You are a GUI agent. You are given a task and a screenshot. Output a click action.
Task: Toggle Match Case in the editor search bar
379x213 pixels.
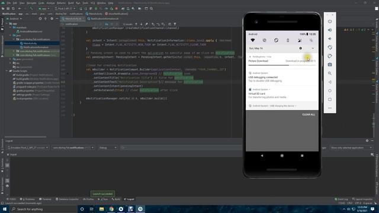pyautogui.click(x=107, y=24)
